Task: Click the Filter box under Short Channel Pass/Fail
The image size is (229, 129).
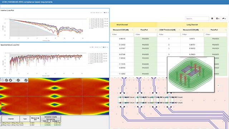Action: pos(145,34)
